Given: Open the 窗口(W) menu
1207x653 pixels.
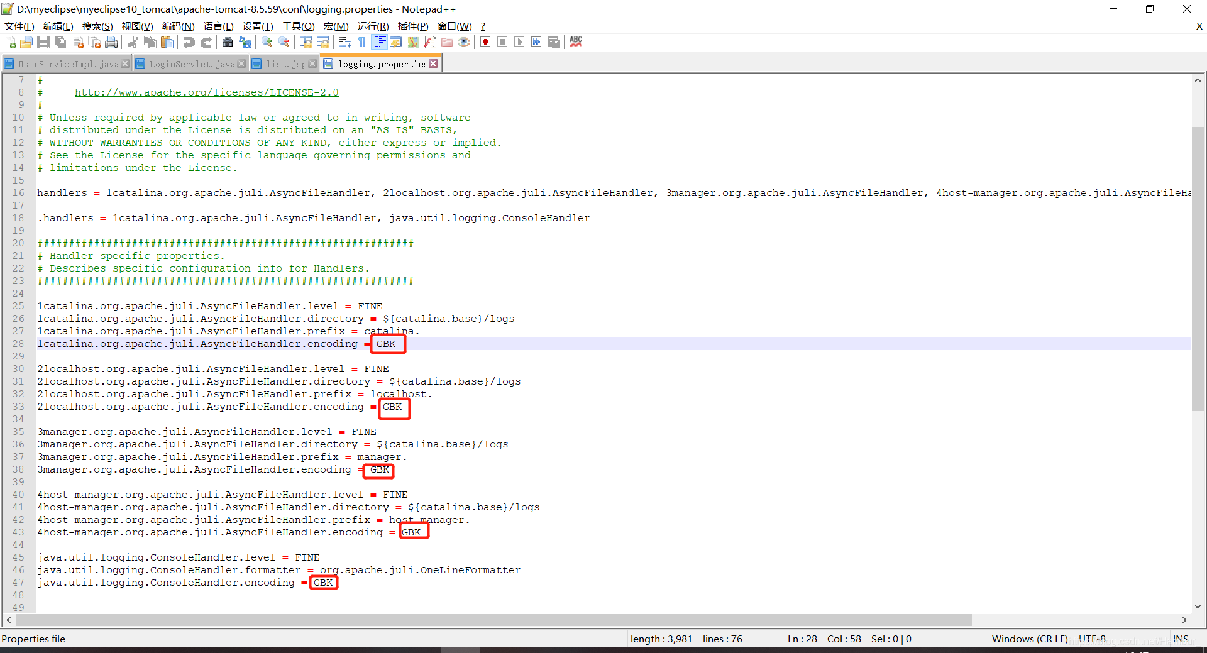Looking at the screenshot, I should (x=455, y=26).
